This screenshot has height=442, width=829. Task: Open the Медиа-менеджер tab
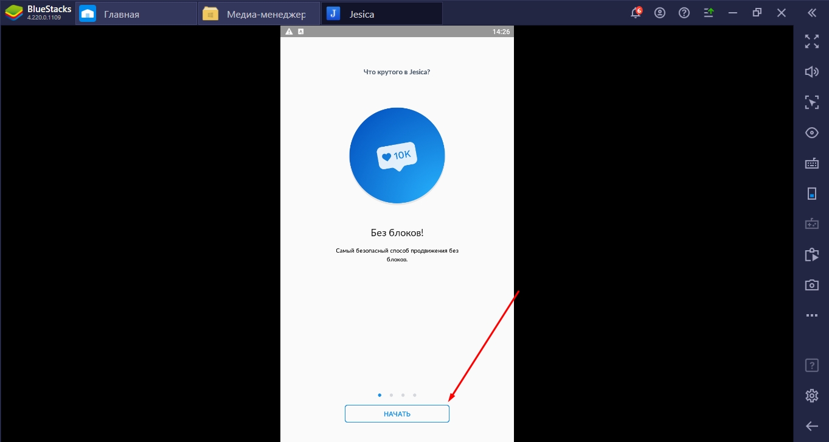point(259,13)
